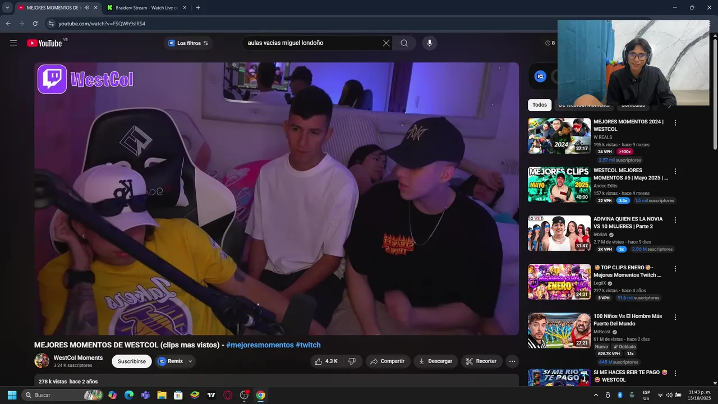Subscribe with Suscribirse button
The image size is (718, 404).
(x=132, y=361)
